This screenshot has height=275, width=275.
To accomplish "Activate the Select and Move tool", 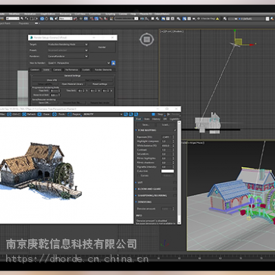I will click(42, 19).
